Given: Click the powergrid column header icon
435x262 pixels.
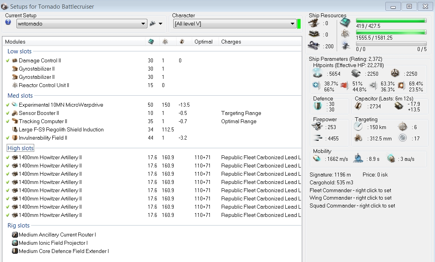Looking at the screenshot, I should point(165,42).
